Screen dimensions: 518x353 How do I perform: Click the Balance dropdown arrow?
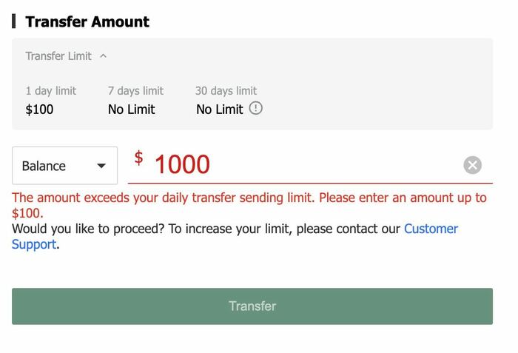coord(101,166)
